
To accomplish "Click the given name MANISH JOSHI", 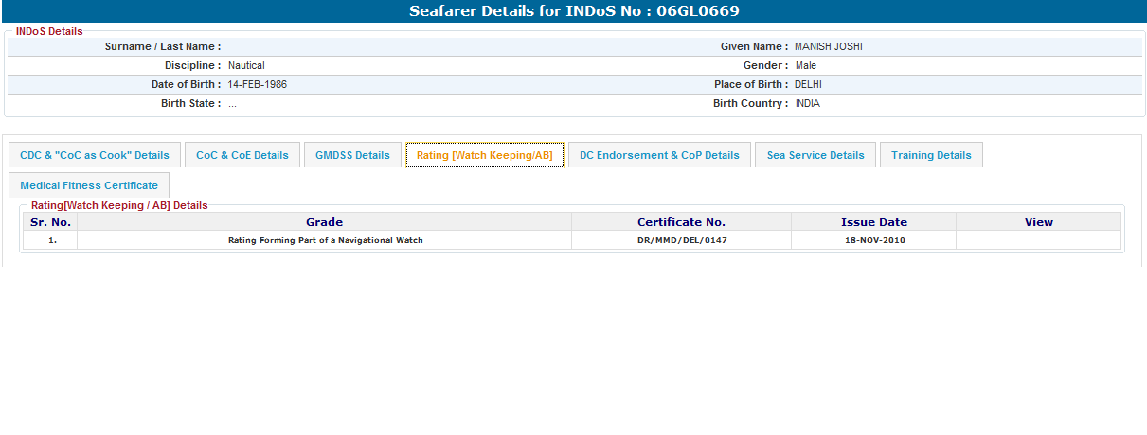I will (828, 46).
